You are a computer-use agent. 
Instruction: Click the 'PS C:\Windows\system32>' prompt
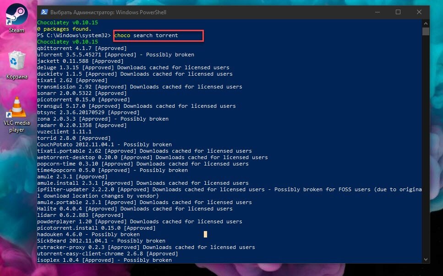(x=74, y=35)
